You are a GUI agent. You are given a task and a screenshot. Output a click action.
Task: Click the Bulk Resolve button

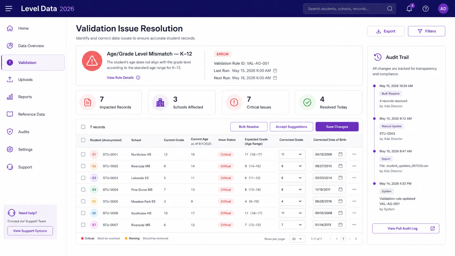pyautogui.click(x=249, y=127)
